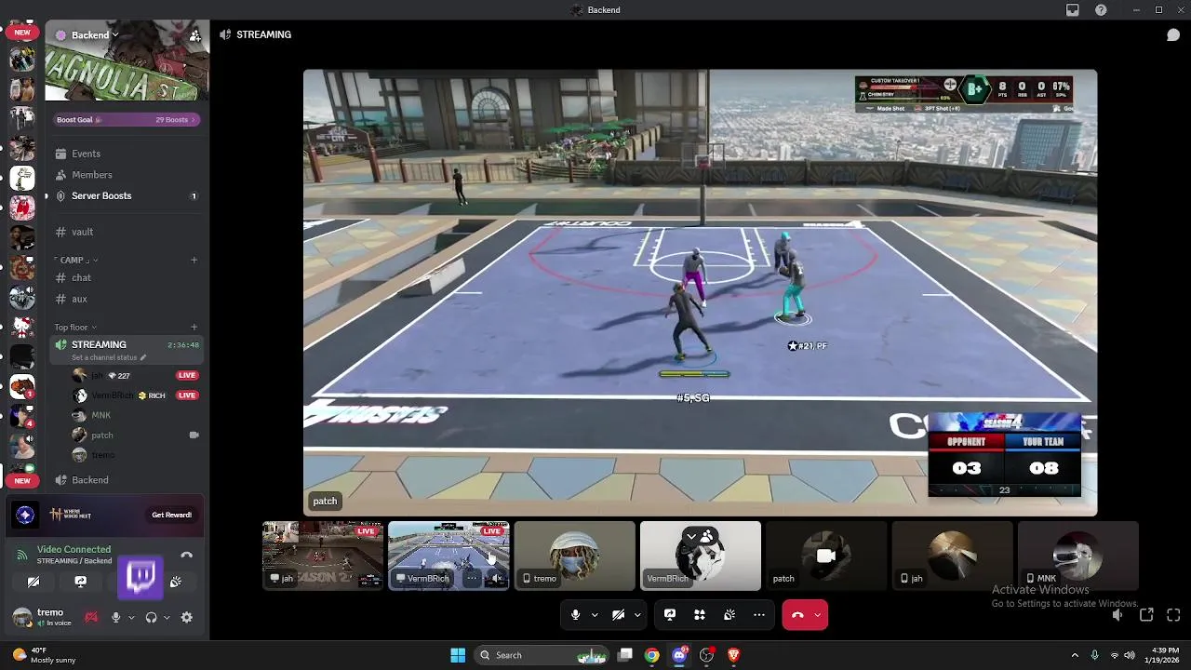Open camera options arrow in call controls

[637, 614]
